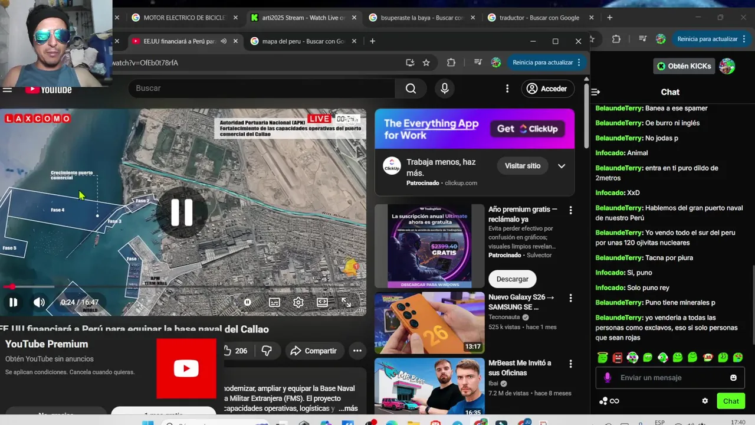Open the ClickUp Everything App banner

coord(474,129)
